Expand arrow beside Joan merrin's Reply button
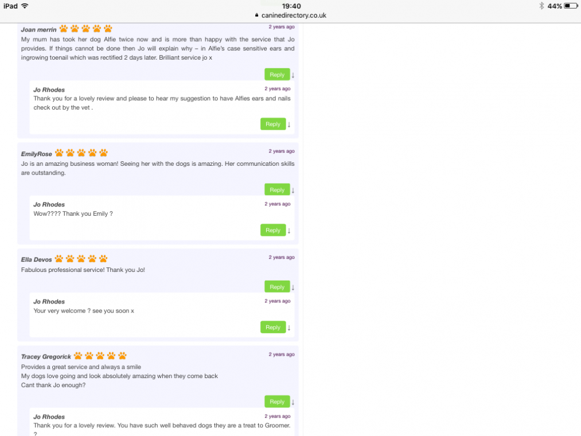581x436 pixels. [x=293, y=75]
